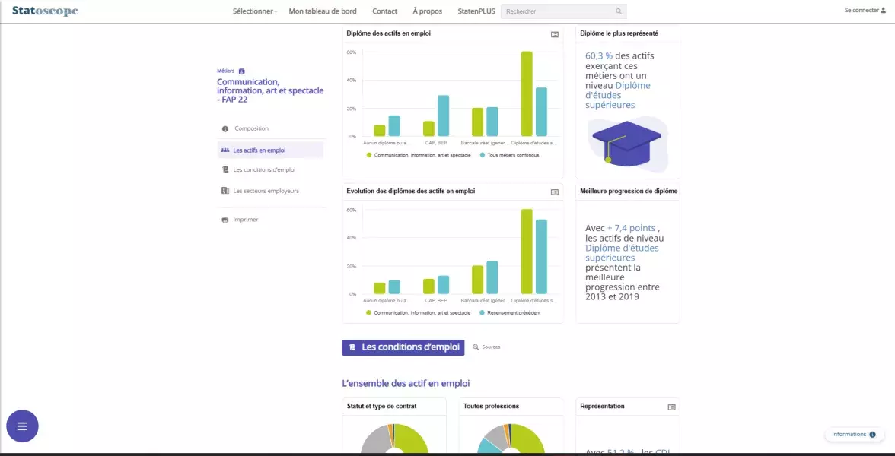Image resolution: width=895 pixels, height=456 pixels.
Task: Open Se connecter user menu
Action: pos(865,11)
